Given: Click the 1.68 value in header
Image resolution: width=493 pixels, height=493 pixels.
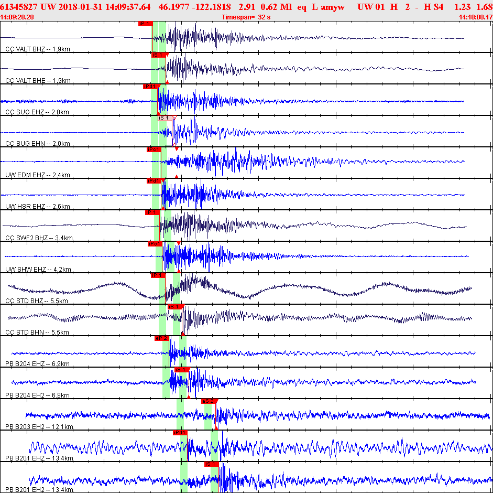Looking at the screenshot, I should coord(485,7).
